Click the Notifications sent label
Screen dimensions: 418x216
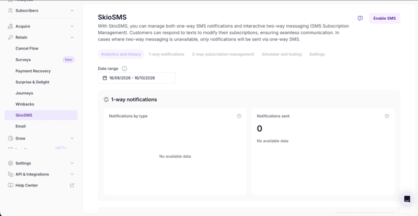click(273, 116)
